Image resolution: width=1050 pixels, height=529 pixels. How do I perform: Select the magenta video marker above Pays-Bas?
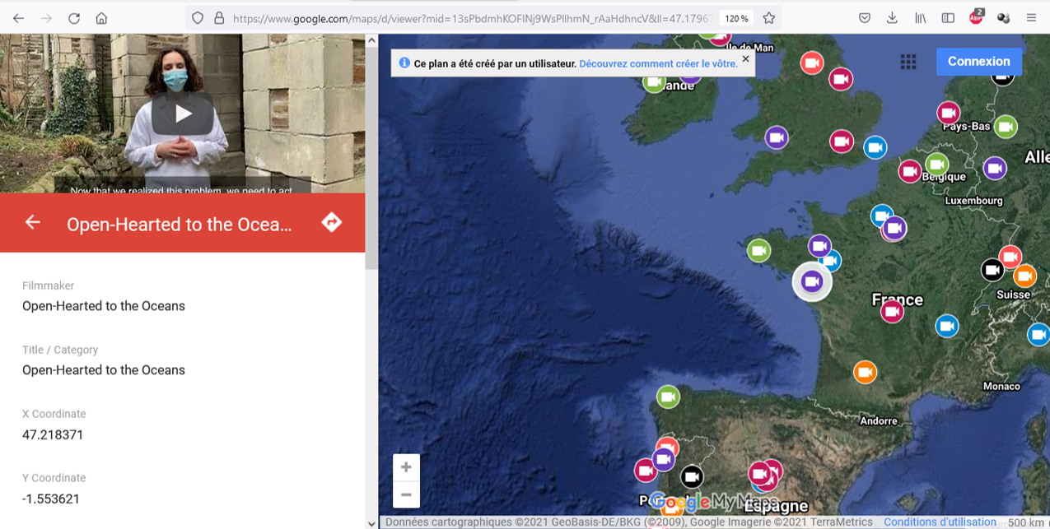tap(949, 114)
